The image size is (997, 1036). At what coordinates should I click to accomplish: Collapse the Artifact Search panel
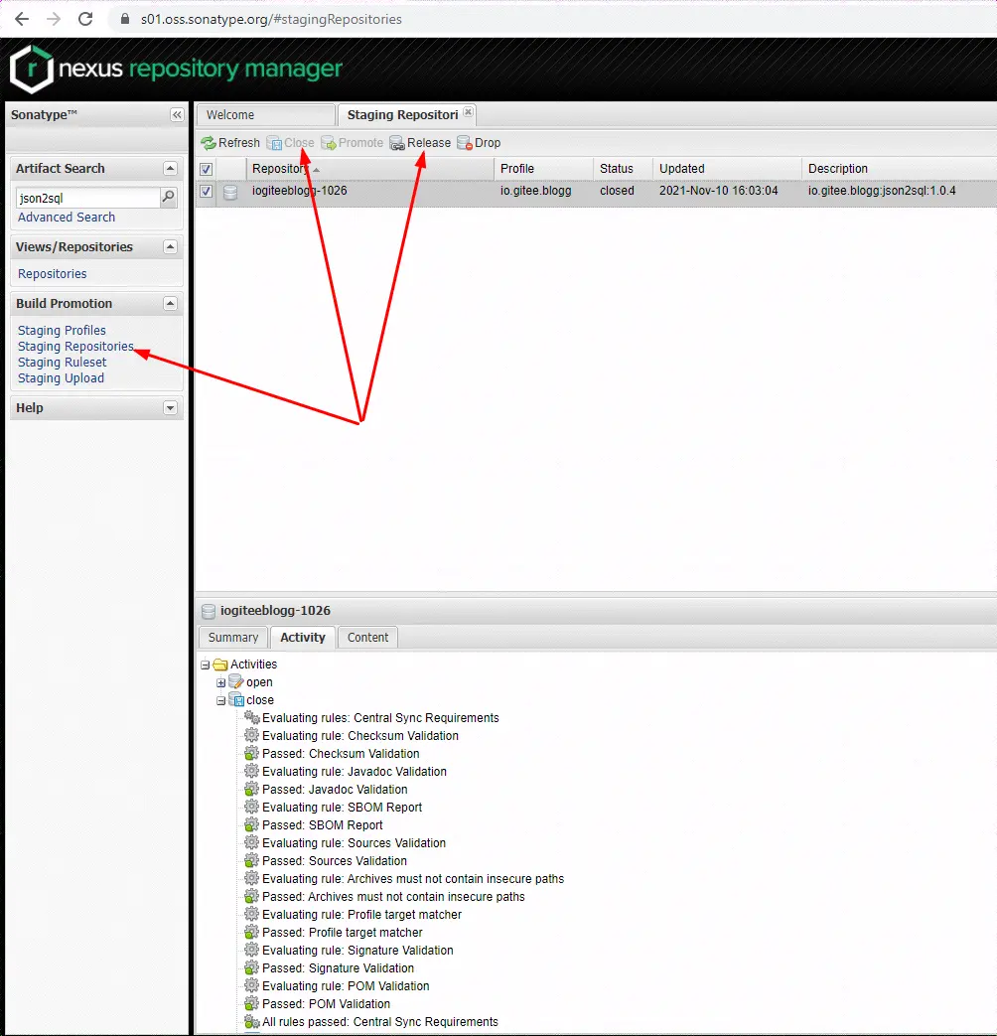[170, 169]
